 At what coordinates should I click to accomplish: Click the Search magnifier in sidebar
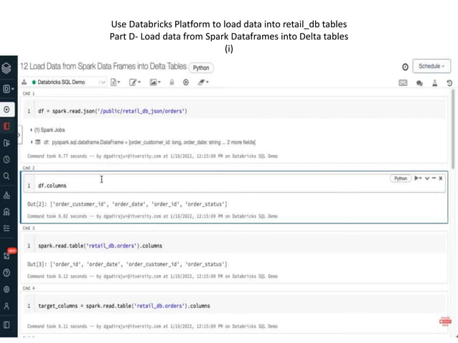(6, 176)
